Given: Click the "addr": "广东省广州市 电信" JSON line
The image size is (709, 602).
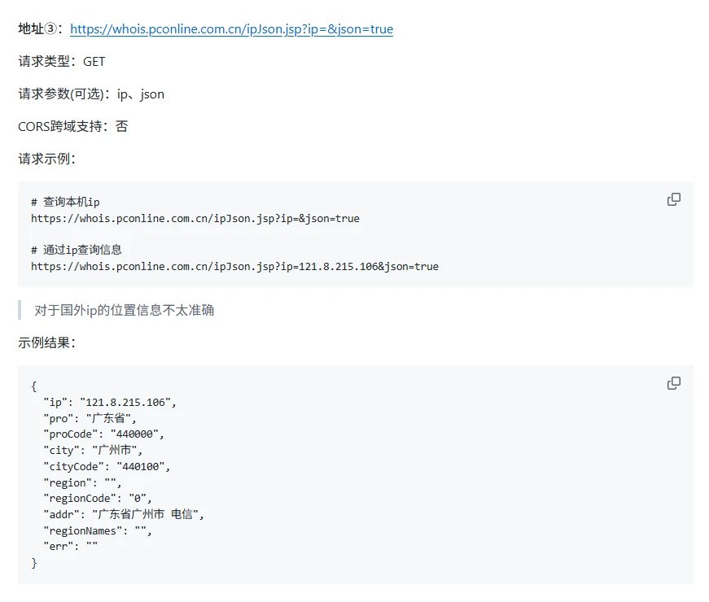Looking at the screenshot, I should [124, 514].
